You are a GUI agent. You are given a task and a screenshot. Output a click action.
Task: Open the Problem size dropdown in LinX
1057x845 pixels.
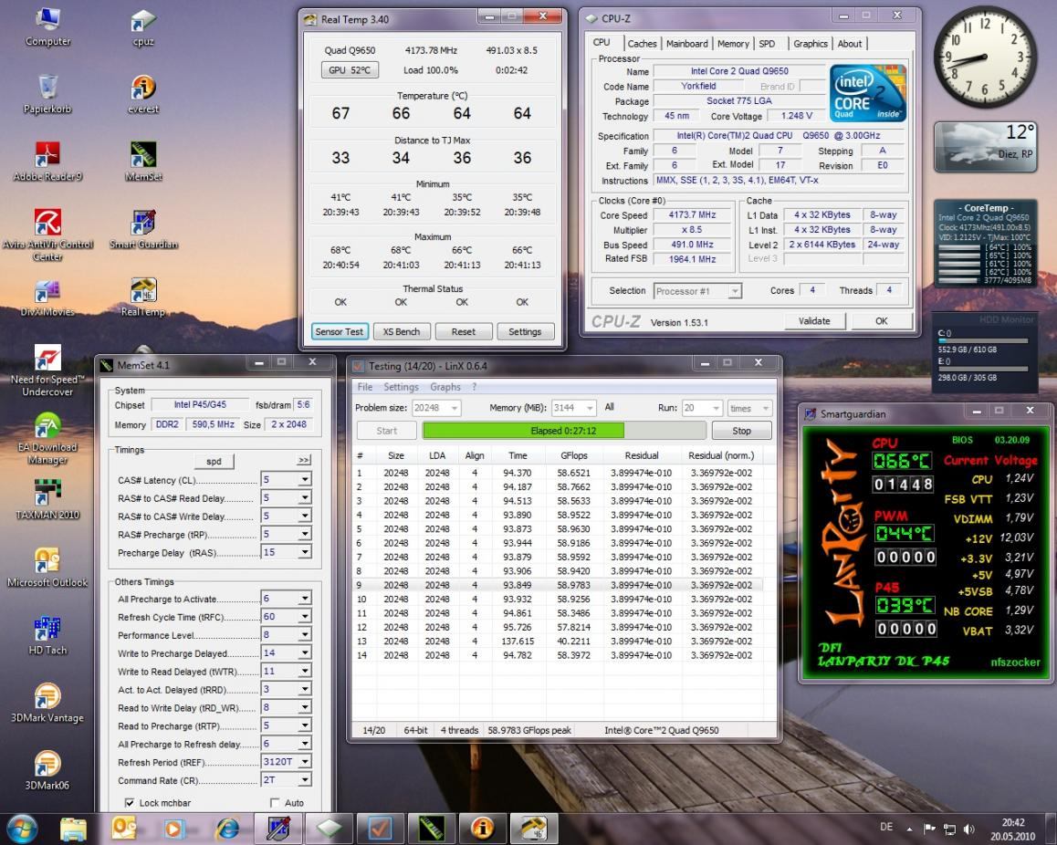coord(454,408)
